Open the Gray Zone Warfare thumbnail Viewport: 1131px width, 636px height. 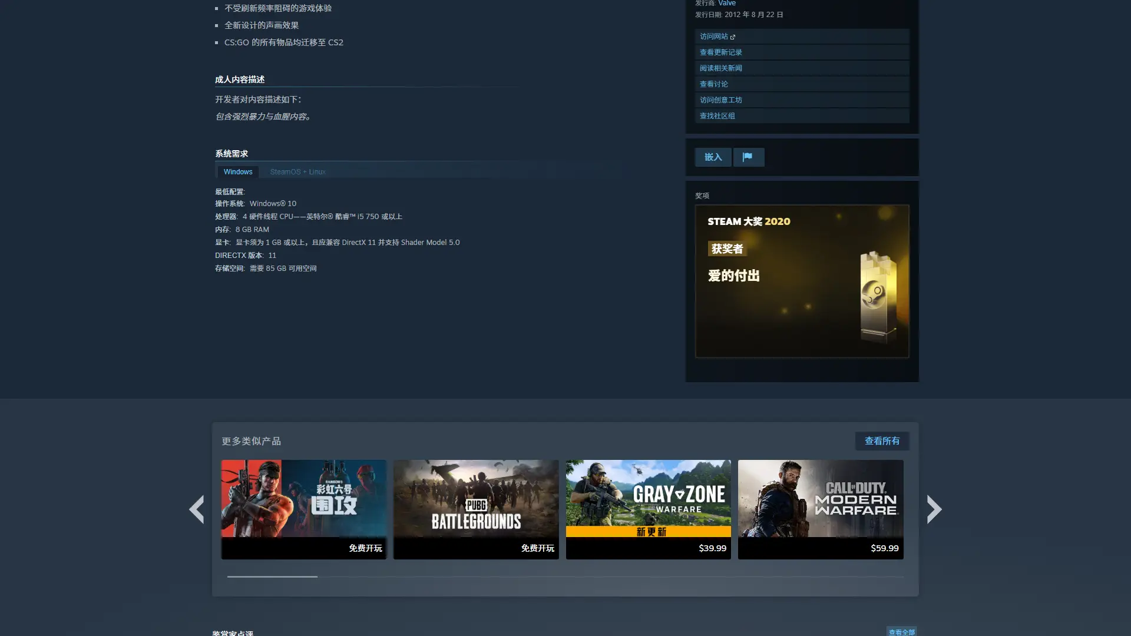point(648,499)
